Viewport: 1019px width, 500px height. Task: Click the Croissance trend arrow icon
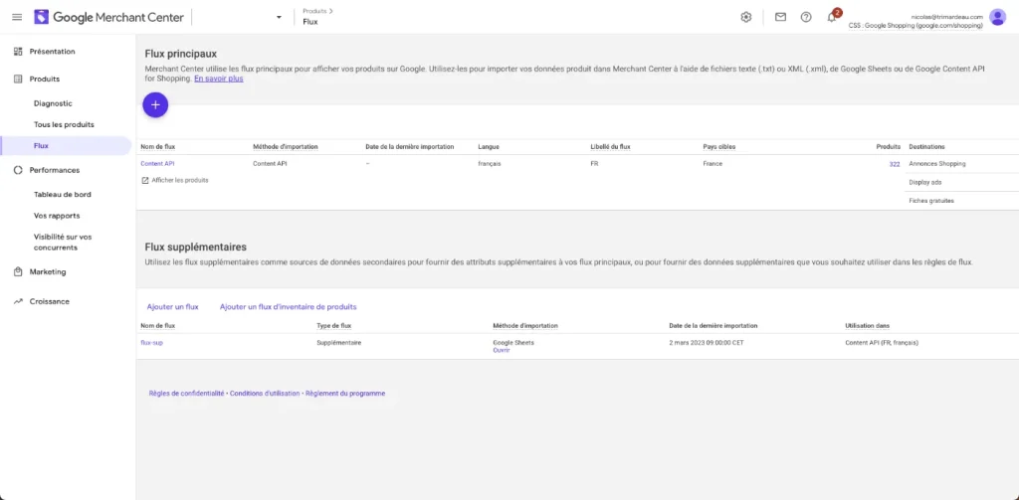point(18,301)
